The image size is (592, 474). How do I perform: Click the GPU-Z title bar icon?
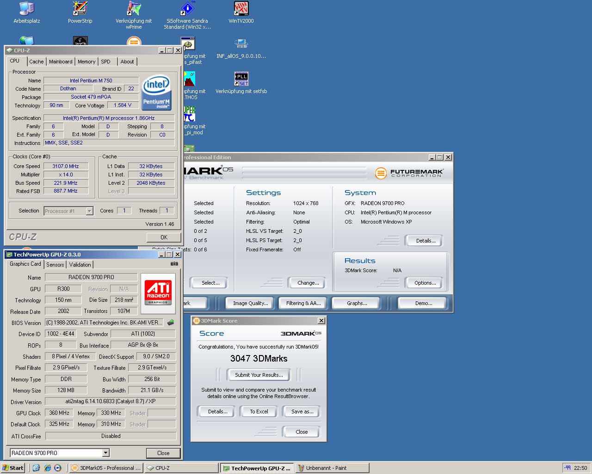click(9, 255)
